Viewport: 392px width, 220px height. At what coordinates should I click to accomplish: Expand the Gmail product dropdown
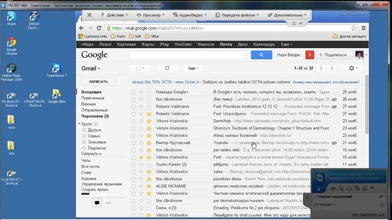(x=91, y=68)
